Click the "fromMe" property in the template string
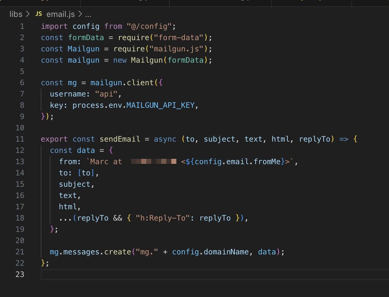 click(x=267, y=161)
